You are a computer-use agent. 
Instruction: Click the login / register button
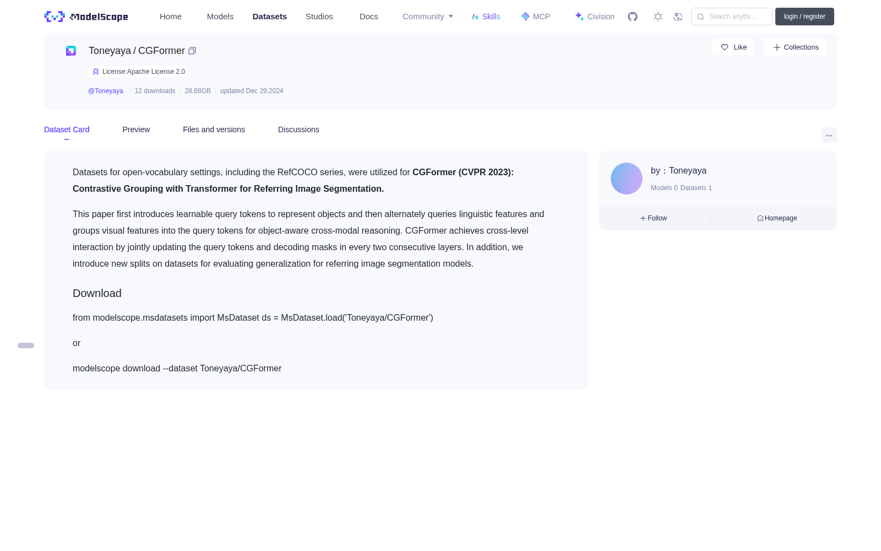click(x=804, y=17)
